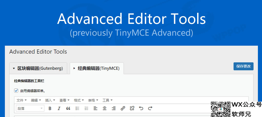
Task: Remove link using broken chain icon
Action: (x=132, y=108)
